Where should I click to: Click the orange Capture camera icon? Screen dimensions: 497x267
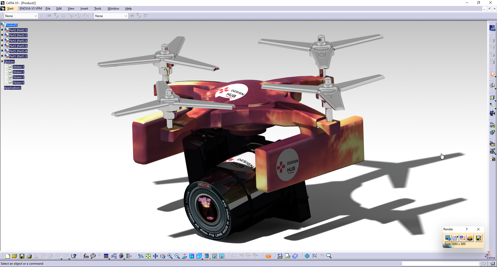tap(268, 256)
